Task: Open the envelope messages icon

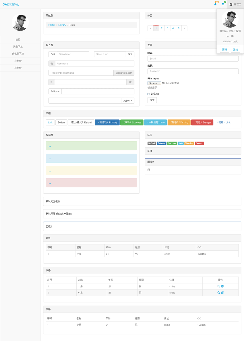Action: pyautogui.click(x=223, y=4)
